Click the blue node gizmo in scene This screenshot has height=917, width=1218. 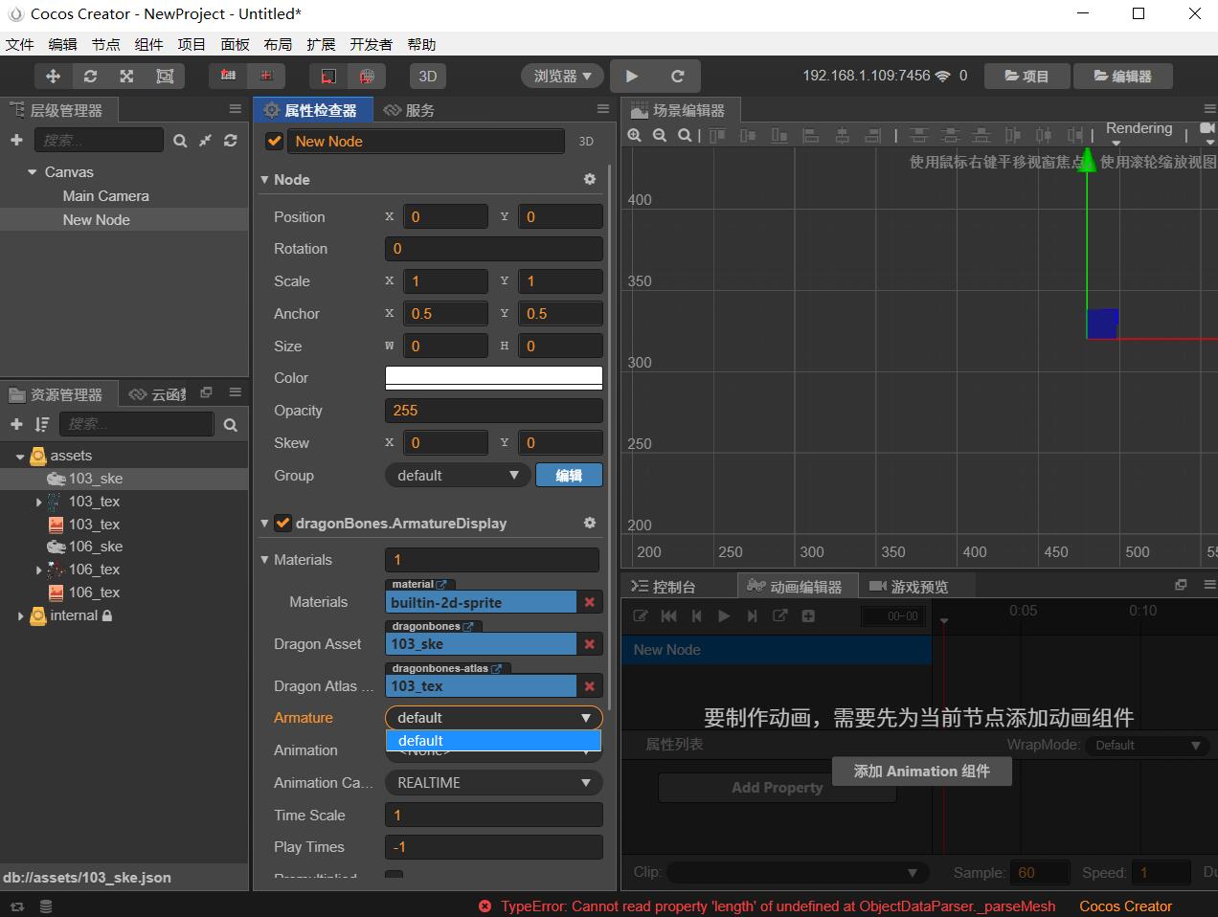[1102, 324]
